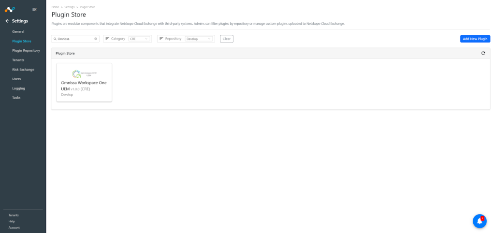Click the Workspace ONE UEM logo
The height and width of the screenshot is (233, 495).
tap(84, 74)
